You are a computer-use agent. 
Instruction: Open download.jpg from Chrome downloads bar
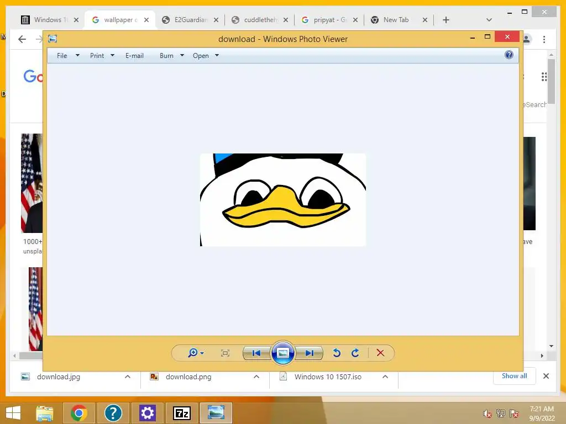point(58,377)
